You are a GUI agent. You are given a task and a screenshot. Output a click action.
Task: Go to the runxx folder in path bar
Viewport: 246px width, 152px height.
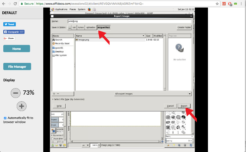81,28
